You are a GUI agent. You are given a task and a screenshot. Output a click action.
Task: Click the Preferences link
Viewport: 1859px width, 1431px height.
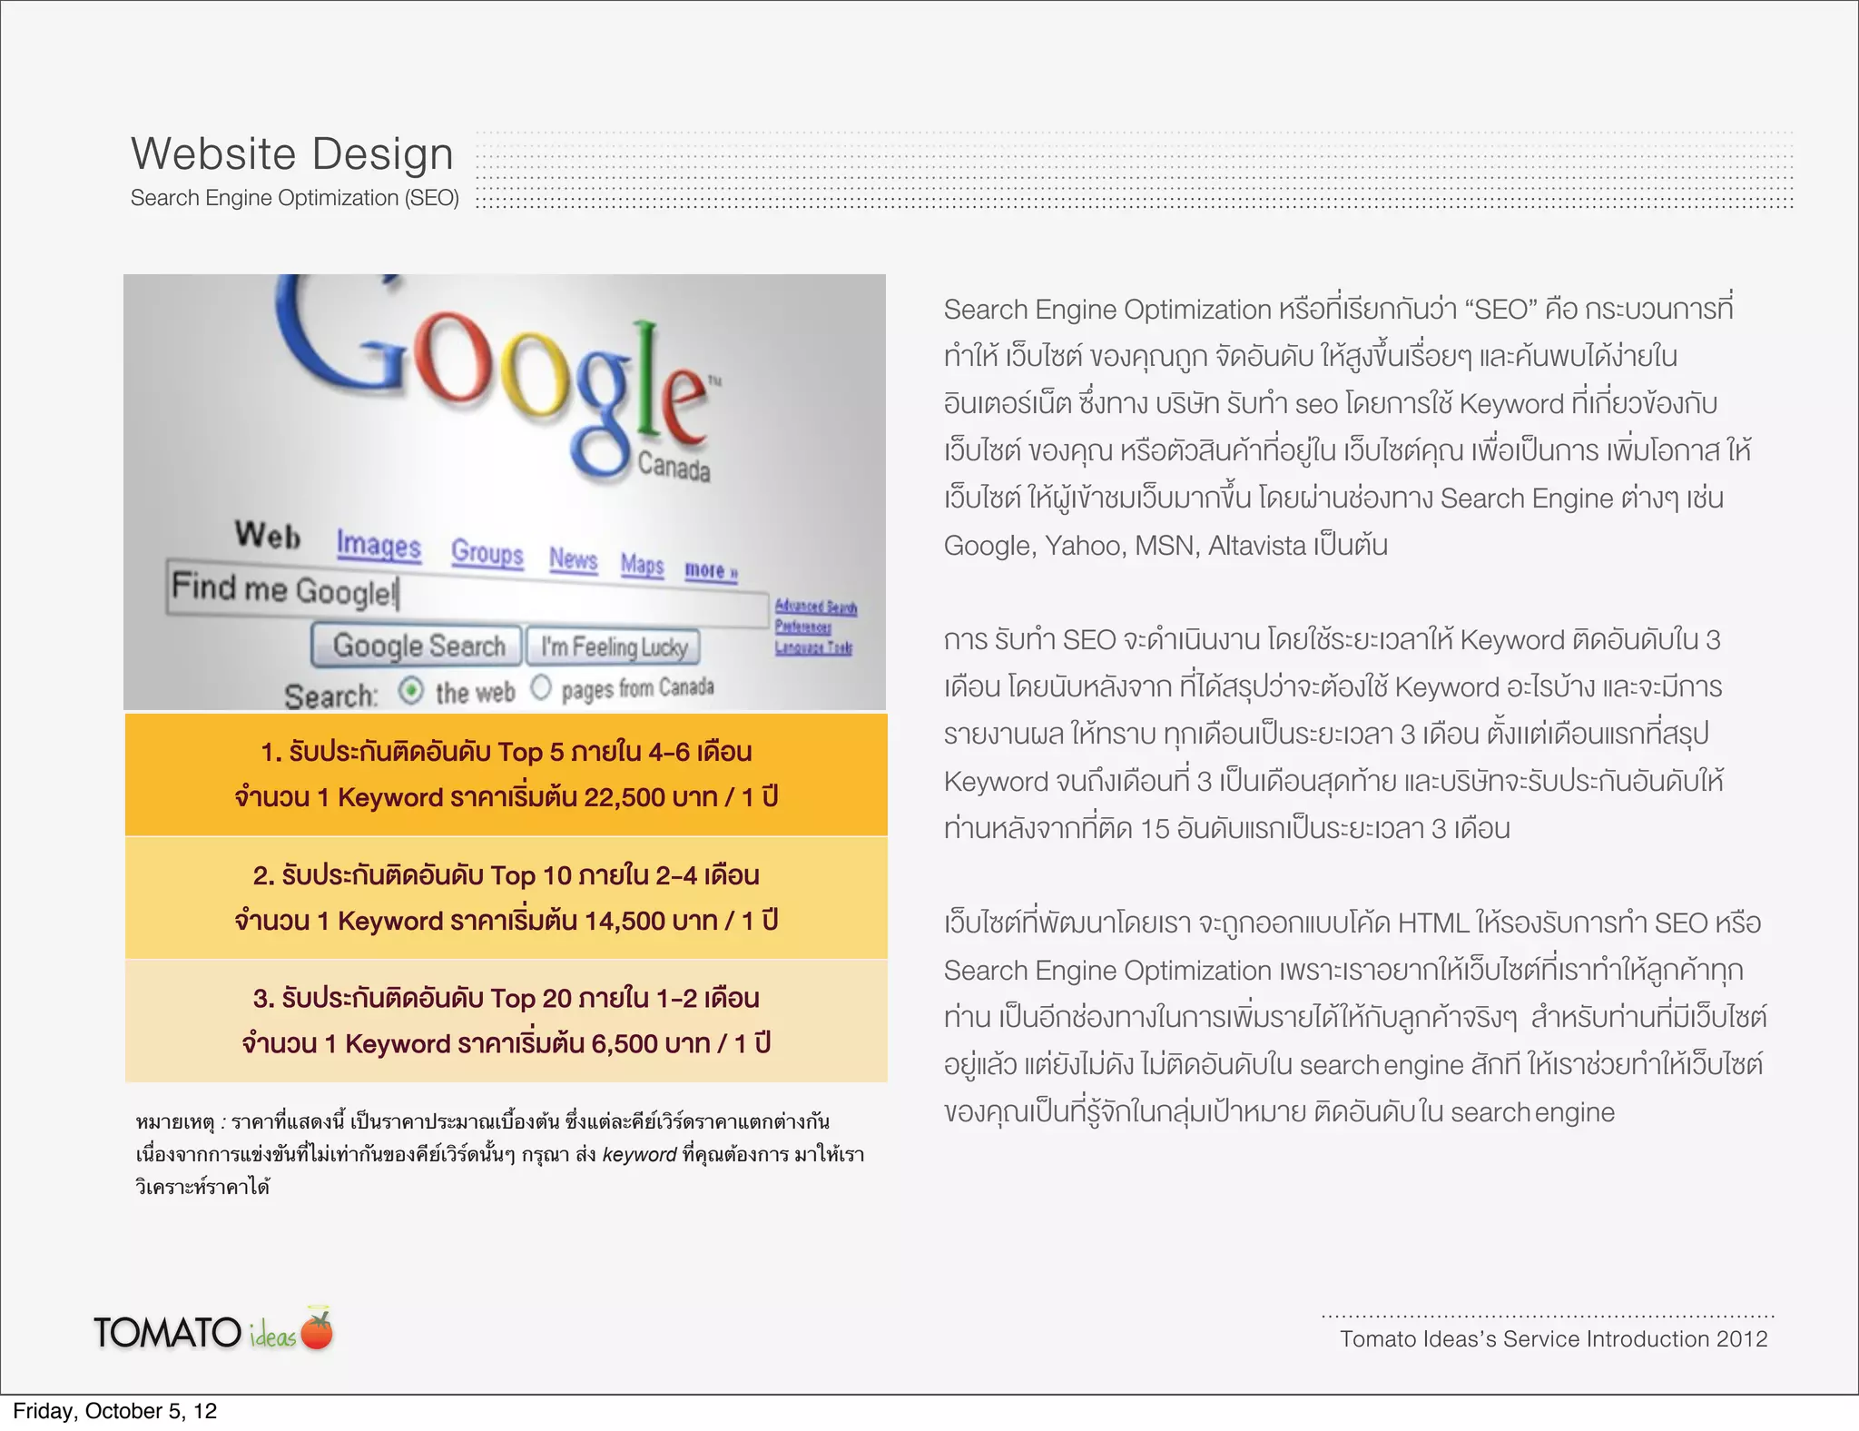(x=802, y=627)
